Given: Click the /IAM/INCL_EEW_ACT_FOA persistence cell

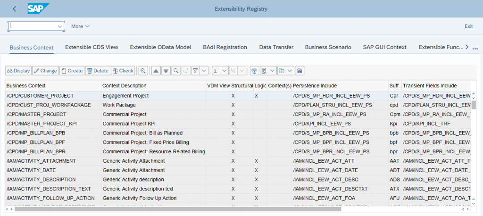Looking at the screenshot, I should 340,198.
